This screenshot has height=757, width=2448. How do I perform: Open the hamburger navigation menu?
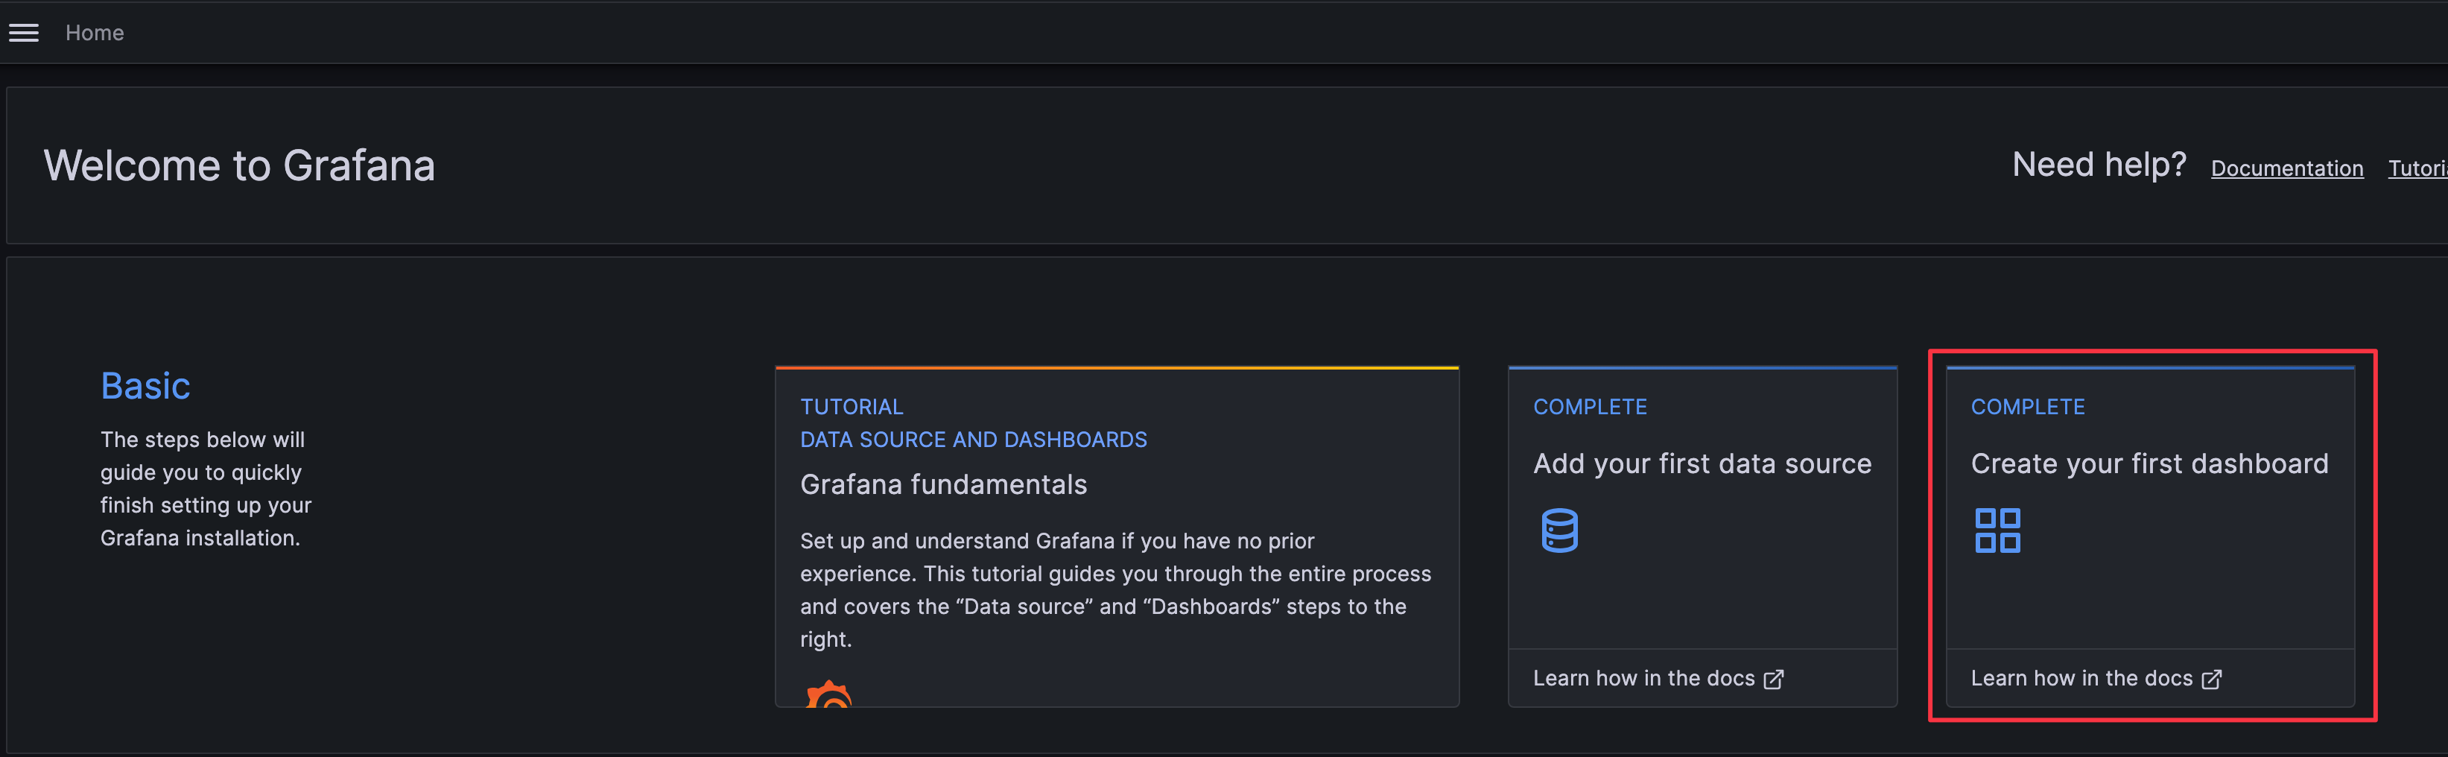24,34
